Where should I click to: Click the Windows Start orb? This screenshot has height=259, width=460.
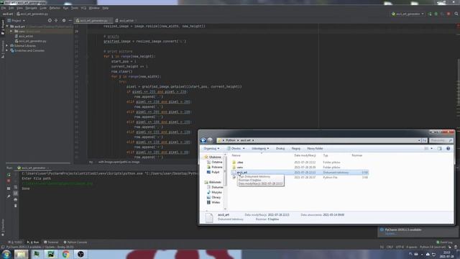click(6, 254)
